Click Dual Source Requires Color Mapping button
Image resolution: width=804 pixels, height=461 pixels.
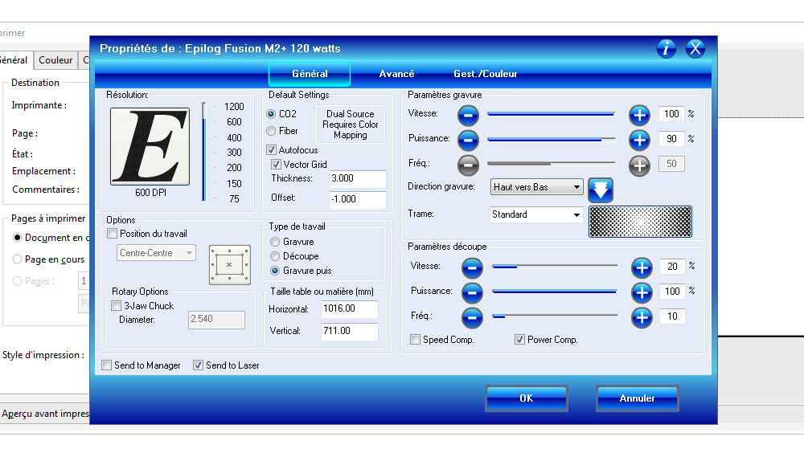351,124
